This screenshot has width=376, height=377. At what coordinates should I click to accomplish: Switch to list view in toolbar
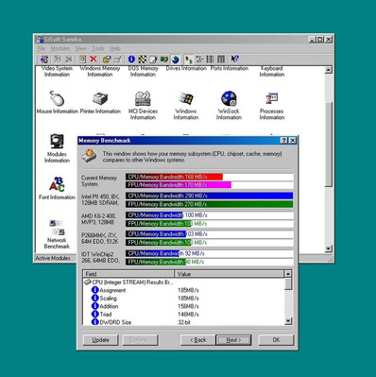tap(210, 59)
